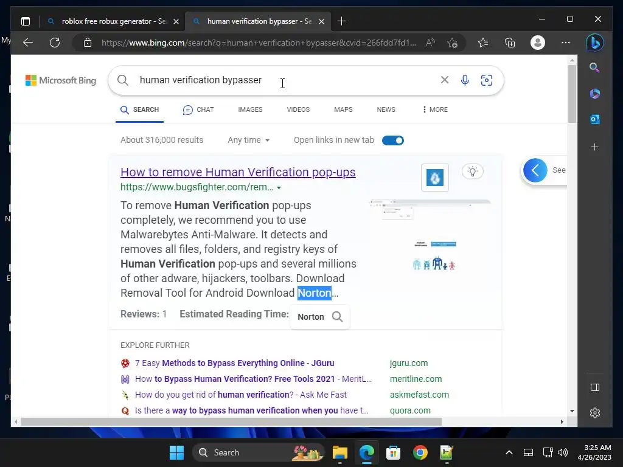Click scrollbar down arrow on page
This screenshot has height=467, width=623.
coord(572,411)
